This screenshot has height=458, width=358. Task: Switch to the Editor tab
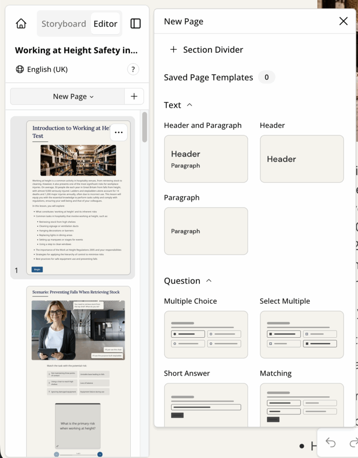click(x=105, y=24)
